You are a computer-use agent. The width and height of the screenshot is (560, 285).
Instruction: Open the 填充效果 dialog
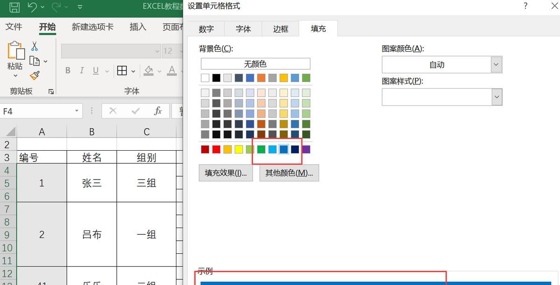pyautogui.click(x=226, y=173)
